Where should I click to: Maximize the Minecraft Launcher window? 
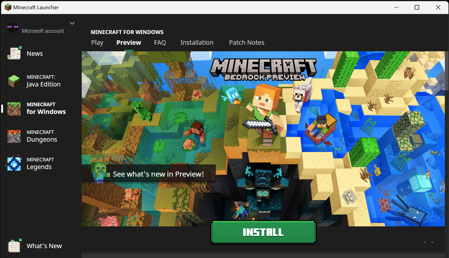[x=417, y=7]
